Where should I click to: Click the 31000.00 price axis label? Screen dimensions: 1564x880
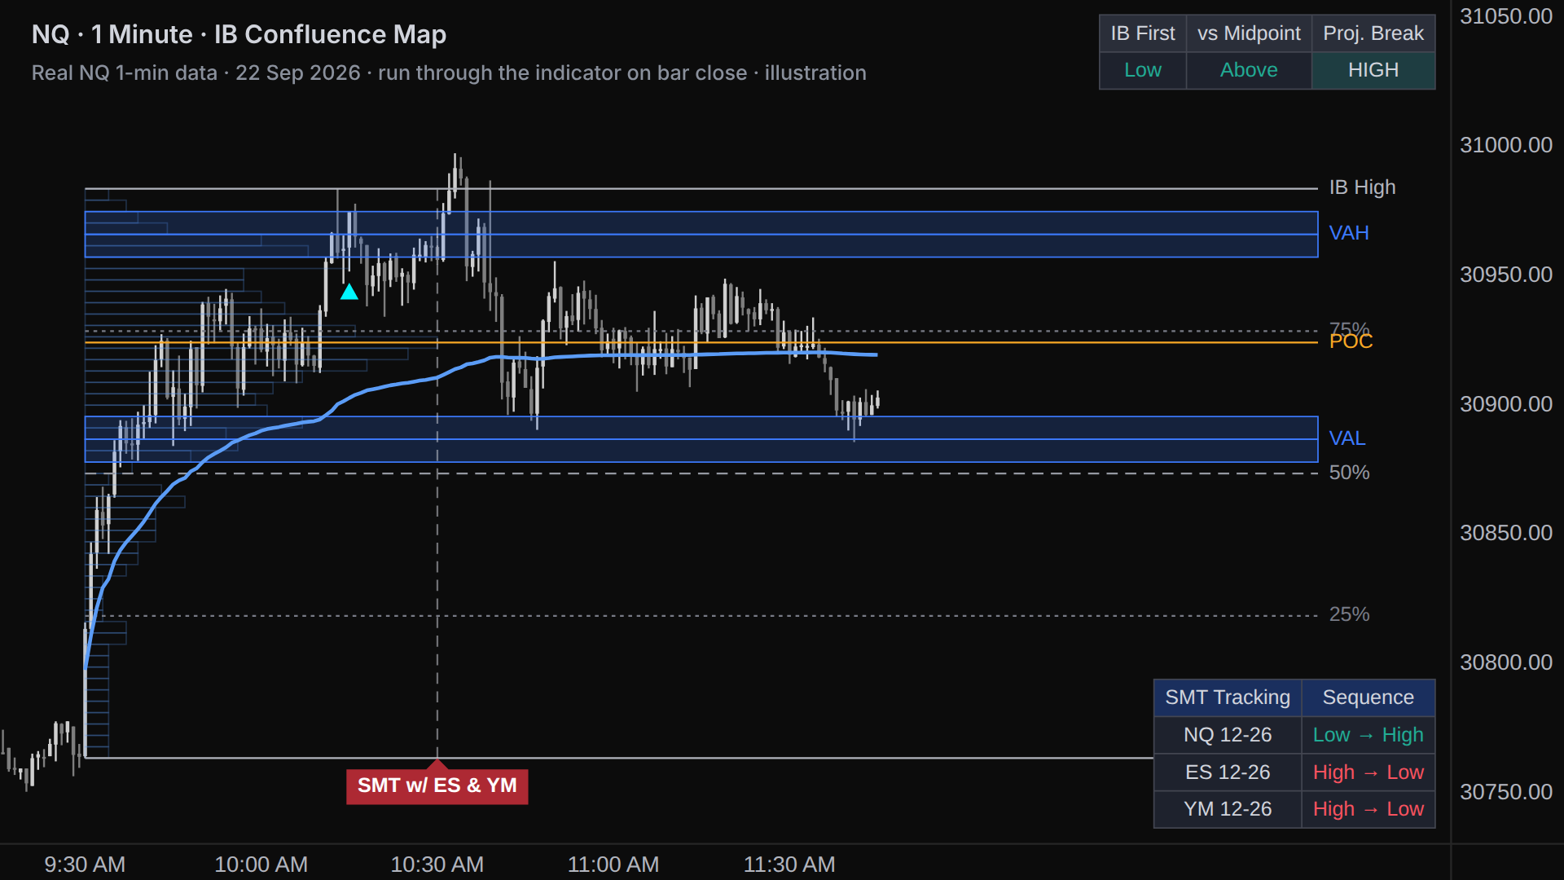[1506, 145]
